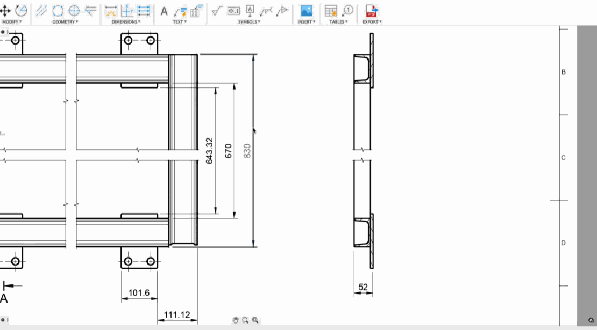The width and height of the screenshot is (597, 330).
Task: Select the Move tool icon
Action: point(5,11)
